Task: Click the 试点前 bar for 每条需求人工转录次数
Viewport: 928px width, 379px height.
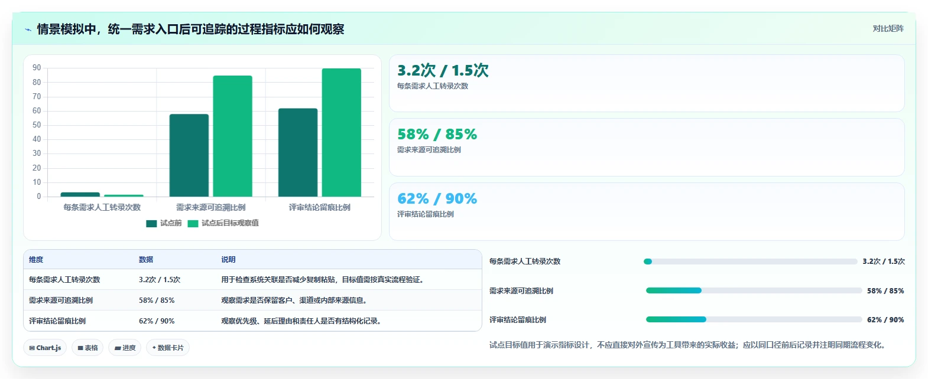Action: pos(80,194)
